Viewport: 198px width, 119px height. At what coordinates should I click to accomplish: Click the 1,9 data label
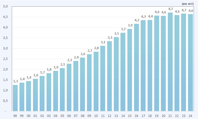pos(56,67)
